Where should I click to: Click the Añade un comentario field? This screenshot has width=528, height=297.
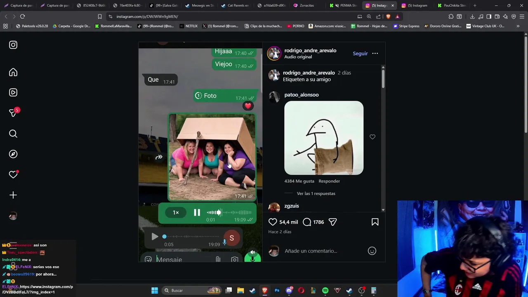tap(324, 251)
